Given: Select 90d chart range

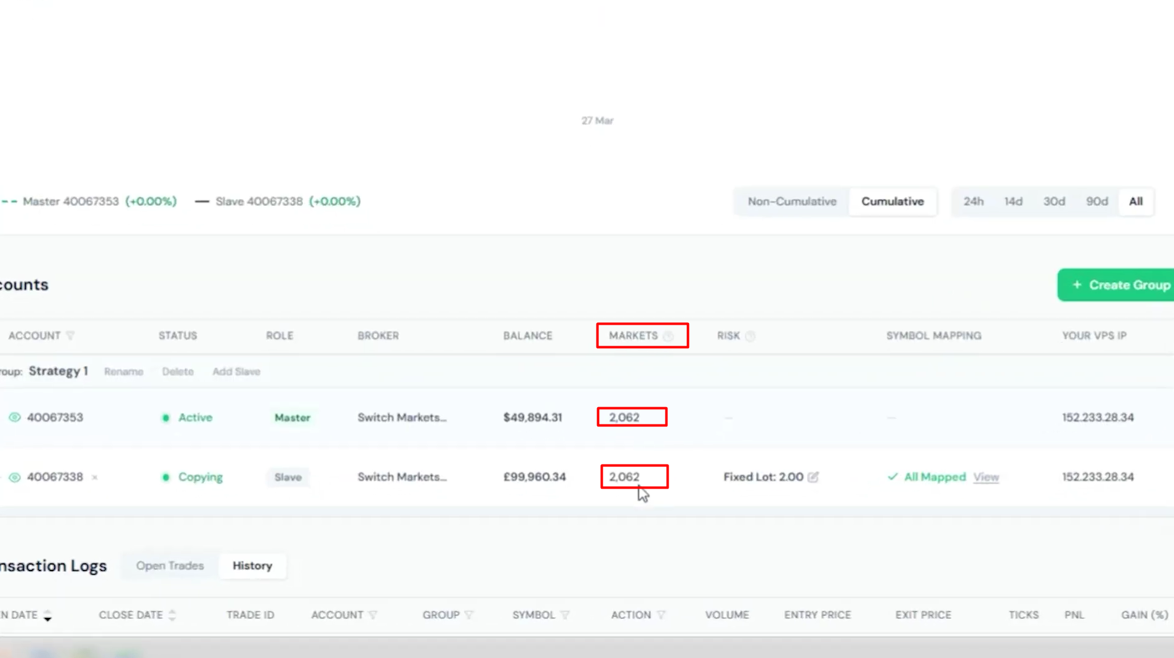Looking at the screenshot, I should (x=1097, y=201).
